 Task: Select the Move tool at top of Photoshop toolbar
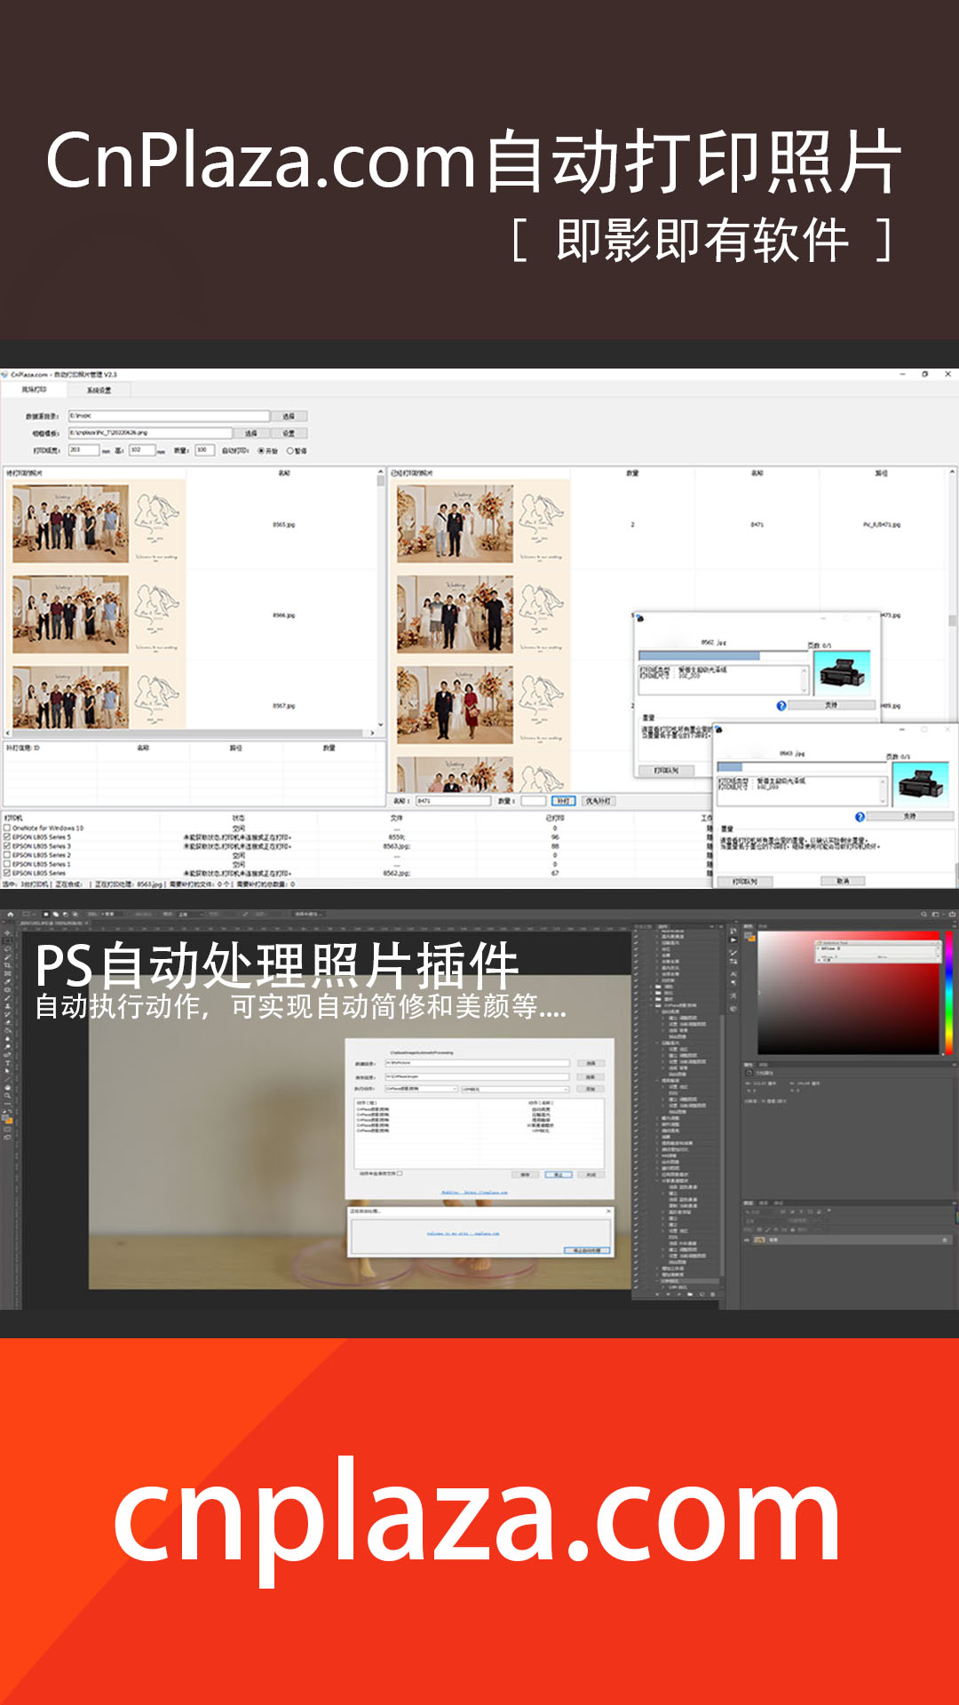tap(8, 933)
